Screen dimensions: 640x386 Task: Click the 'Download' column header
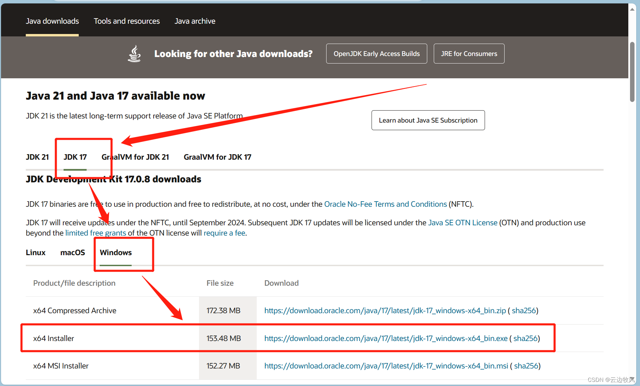pyautogui.click(x=282, y=283)
